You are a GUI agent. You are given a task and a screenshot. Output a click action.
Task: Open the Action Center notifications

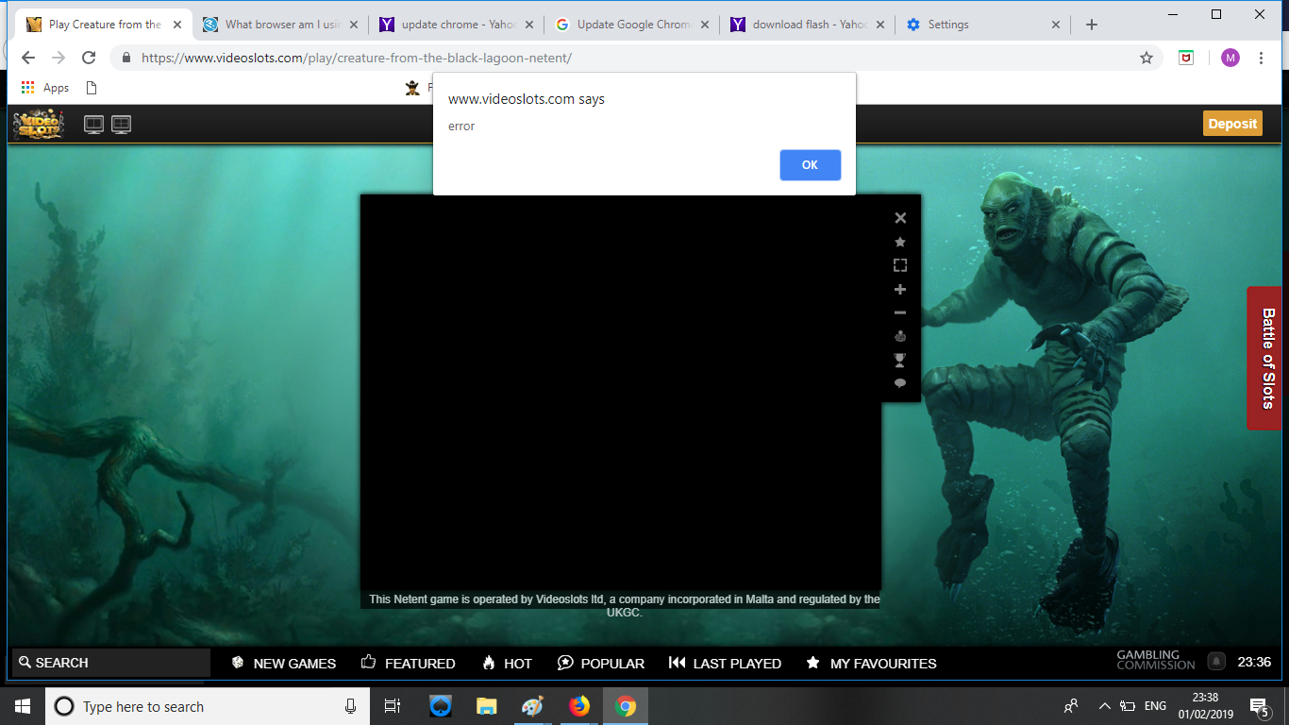pos(1259,706)
